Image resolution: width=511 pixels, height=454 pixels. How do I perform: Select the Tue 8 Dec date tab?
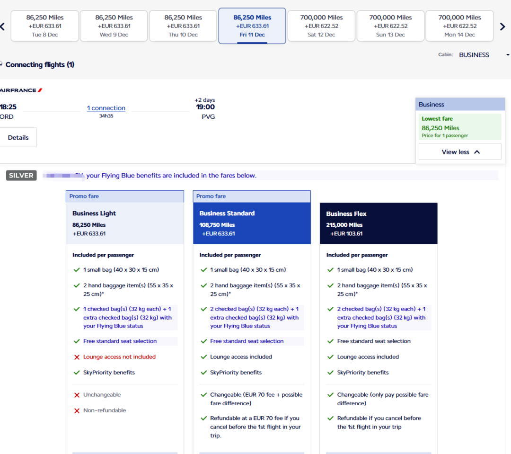[x=45, y=26]
